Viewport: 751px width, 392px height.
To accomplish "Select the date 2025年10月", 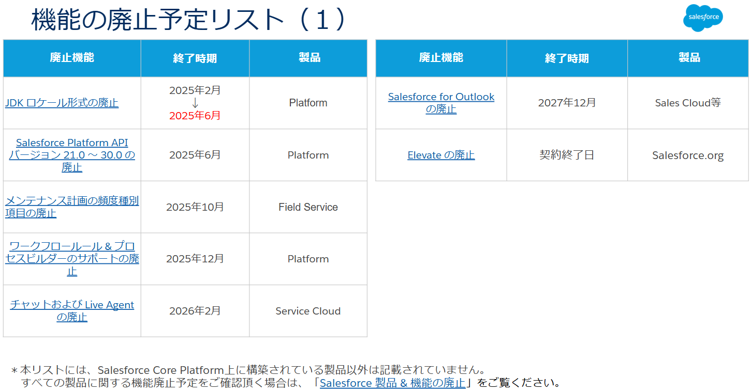I will point(195,207).
